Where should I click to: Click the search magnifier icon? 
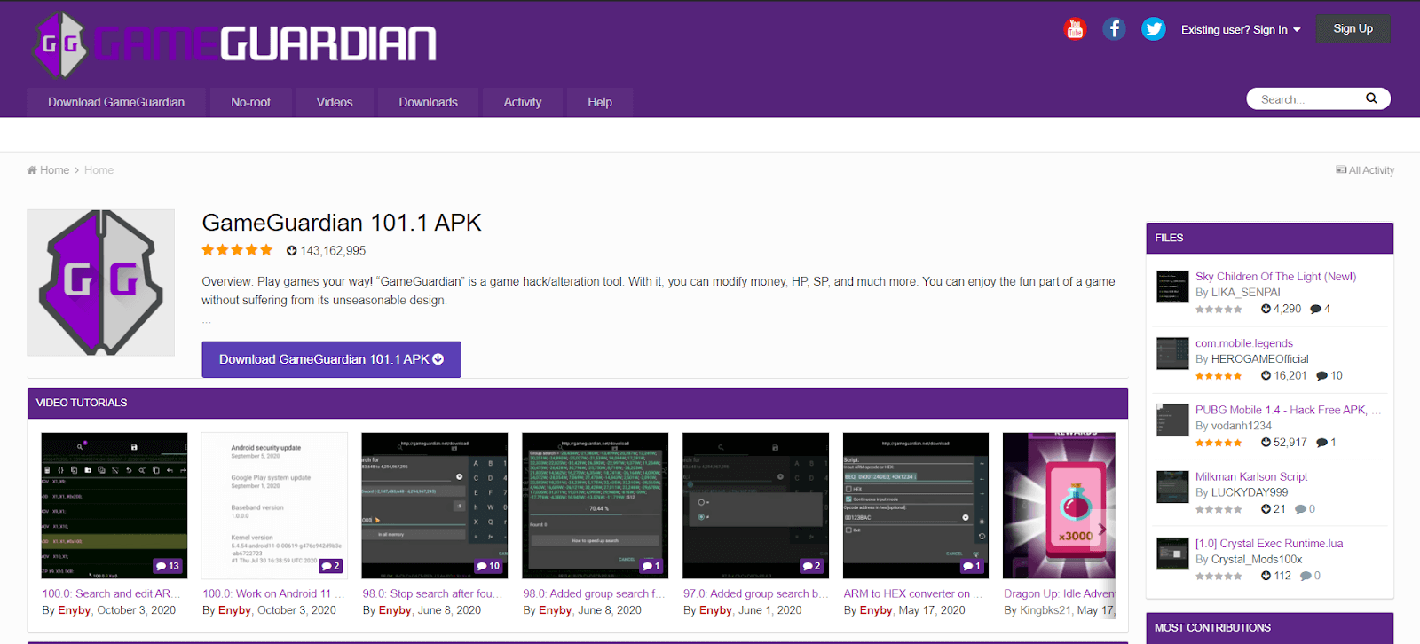click(1371, 98)
